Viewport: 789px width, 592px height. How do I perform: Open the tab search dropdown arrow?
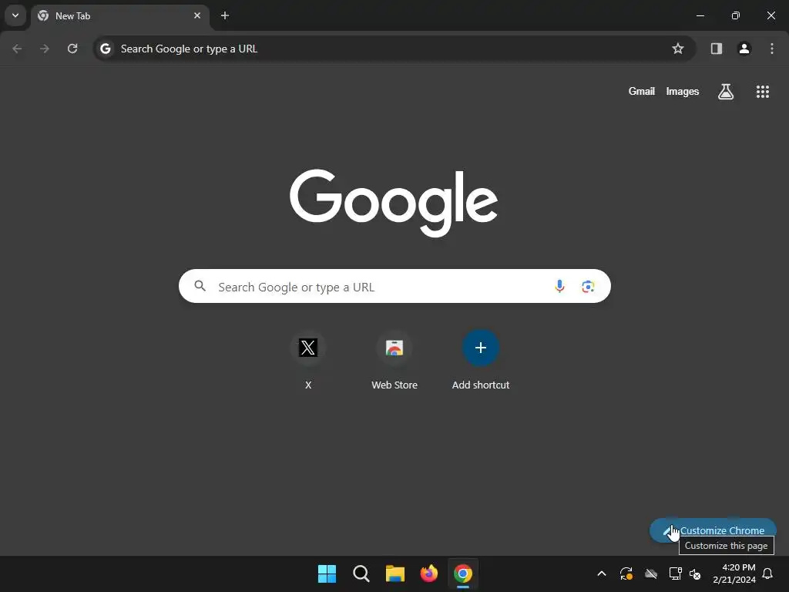pos(15,15)
